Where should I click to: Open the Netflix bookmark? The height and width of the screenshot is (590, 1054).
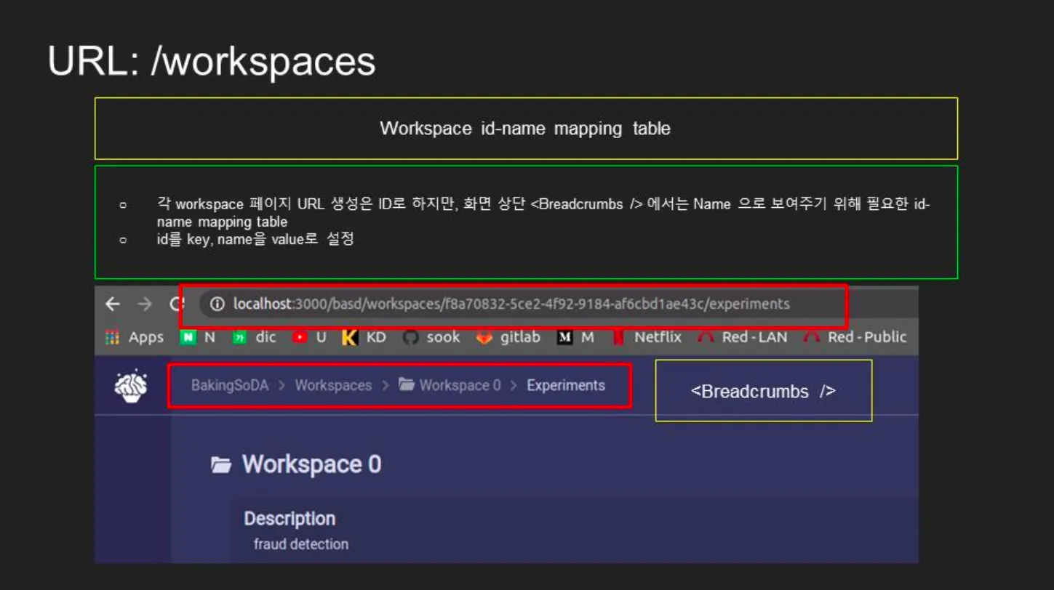point(647,337)
